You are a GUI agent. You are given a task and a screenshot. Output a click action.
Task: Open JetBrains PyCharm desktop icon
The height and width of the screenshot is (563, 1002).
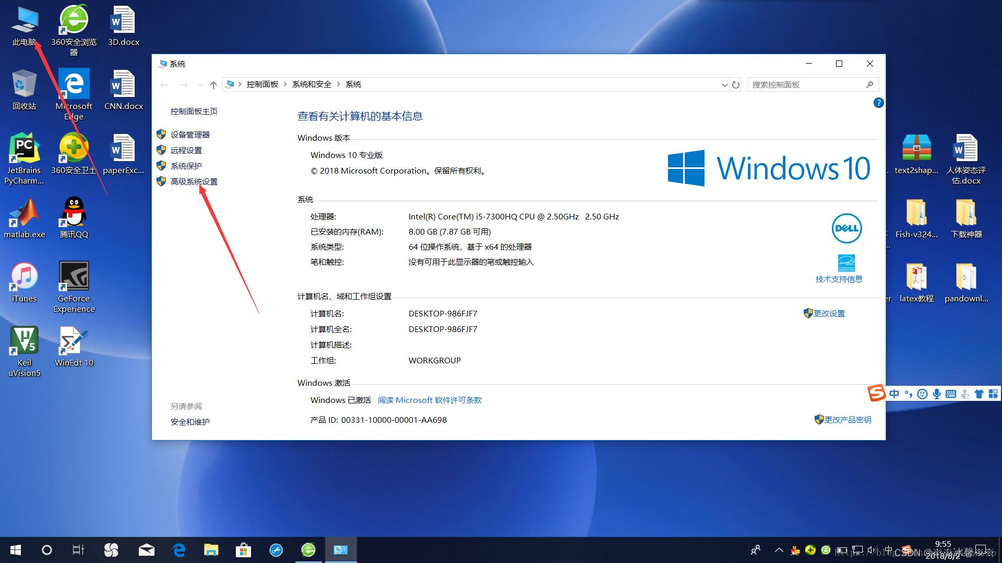(x=24, y=158)
